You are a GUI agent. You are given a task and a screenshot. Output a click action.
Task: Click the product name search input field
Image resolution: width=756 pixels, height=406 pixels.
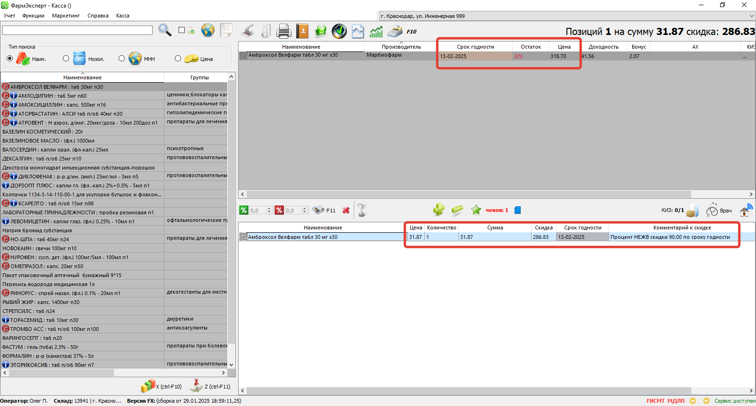pos(77,30)
